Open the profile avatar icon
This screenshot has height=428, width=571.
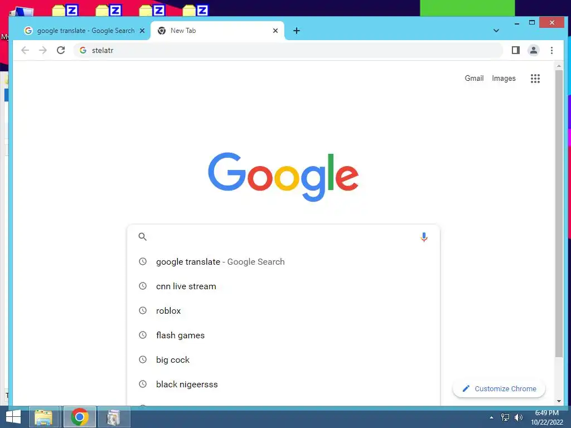click(534, 50)
